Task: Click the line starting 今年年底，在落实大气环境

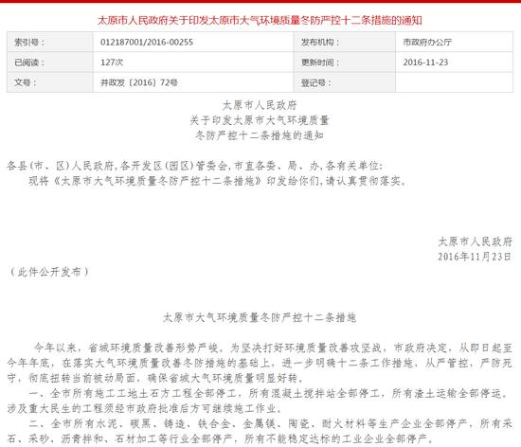Action: (260, 363)
